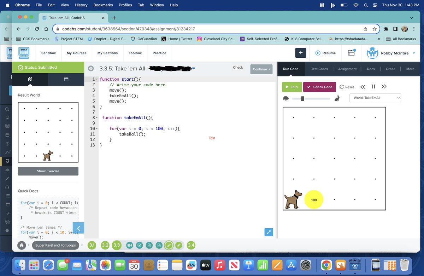Switch to the Test Cases tab

[x=319, y=69]
